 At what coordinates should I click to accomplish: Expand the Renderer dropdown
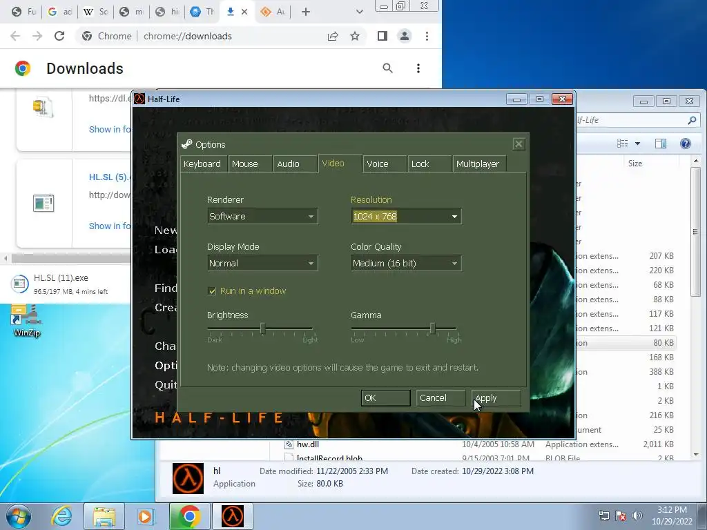click(262, 216)
